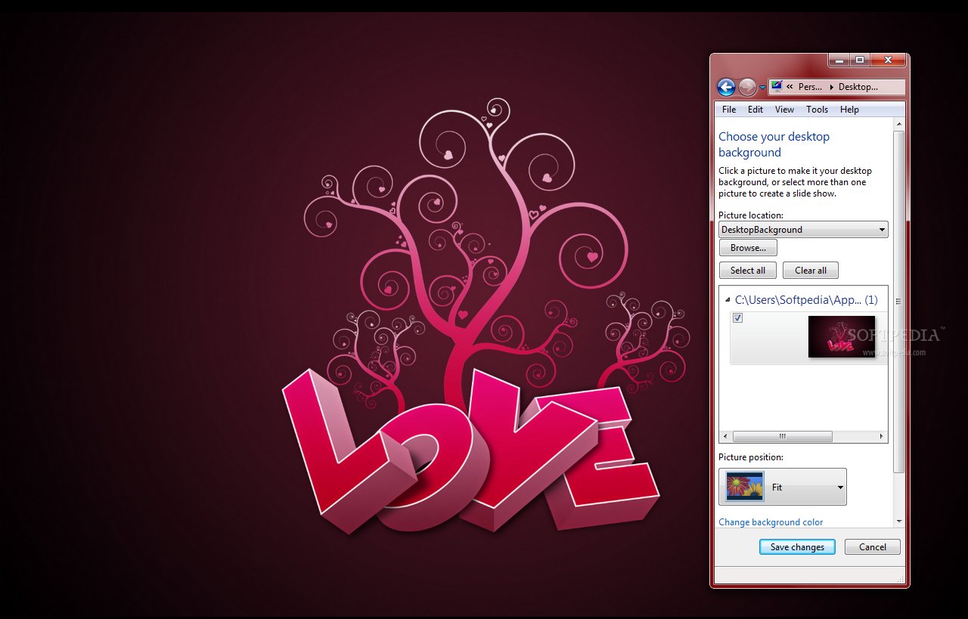Select the 'Pers...' breadcrumb segment
This screenshot has width=968, height=619.
pyautogui.click(x=810, y=87)
